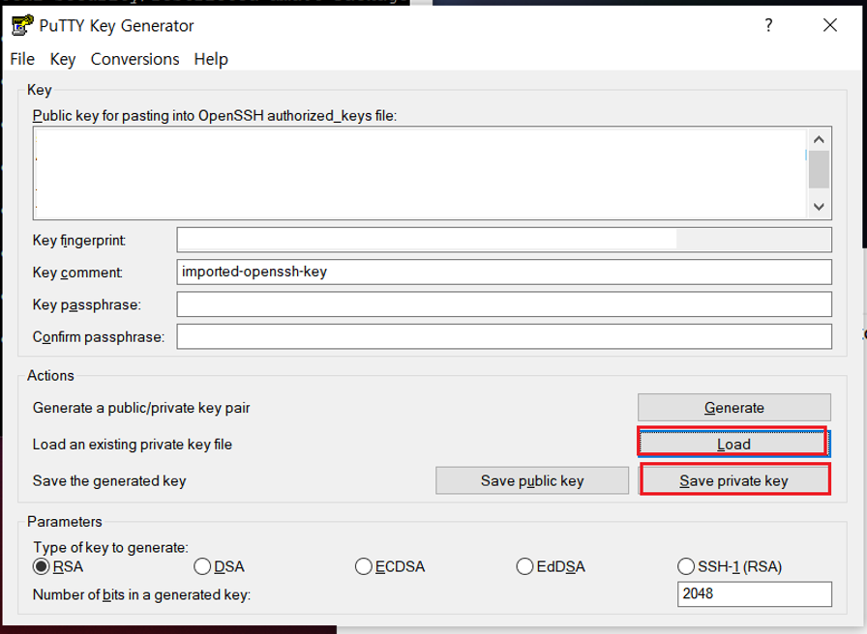Click the public key scrollbar up arrow
The width and height of the screenshot is (867, 634).
point(819,139)
